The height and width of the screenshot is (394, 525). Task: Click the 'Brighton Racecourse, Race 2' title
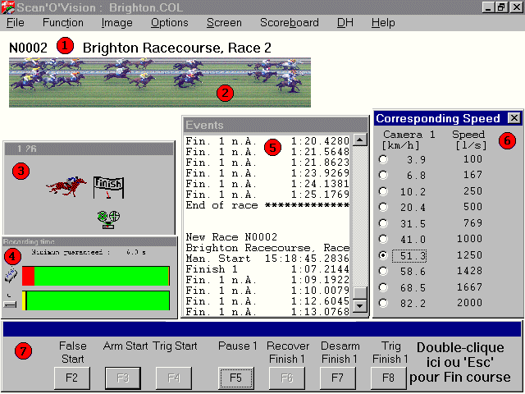(x=177, y=48)
